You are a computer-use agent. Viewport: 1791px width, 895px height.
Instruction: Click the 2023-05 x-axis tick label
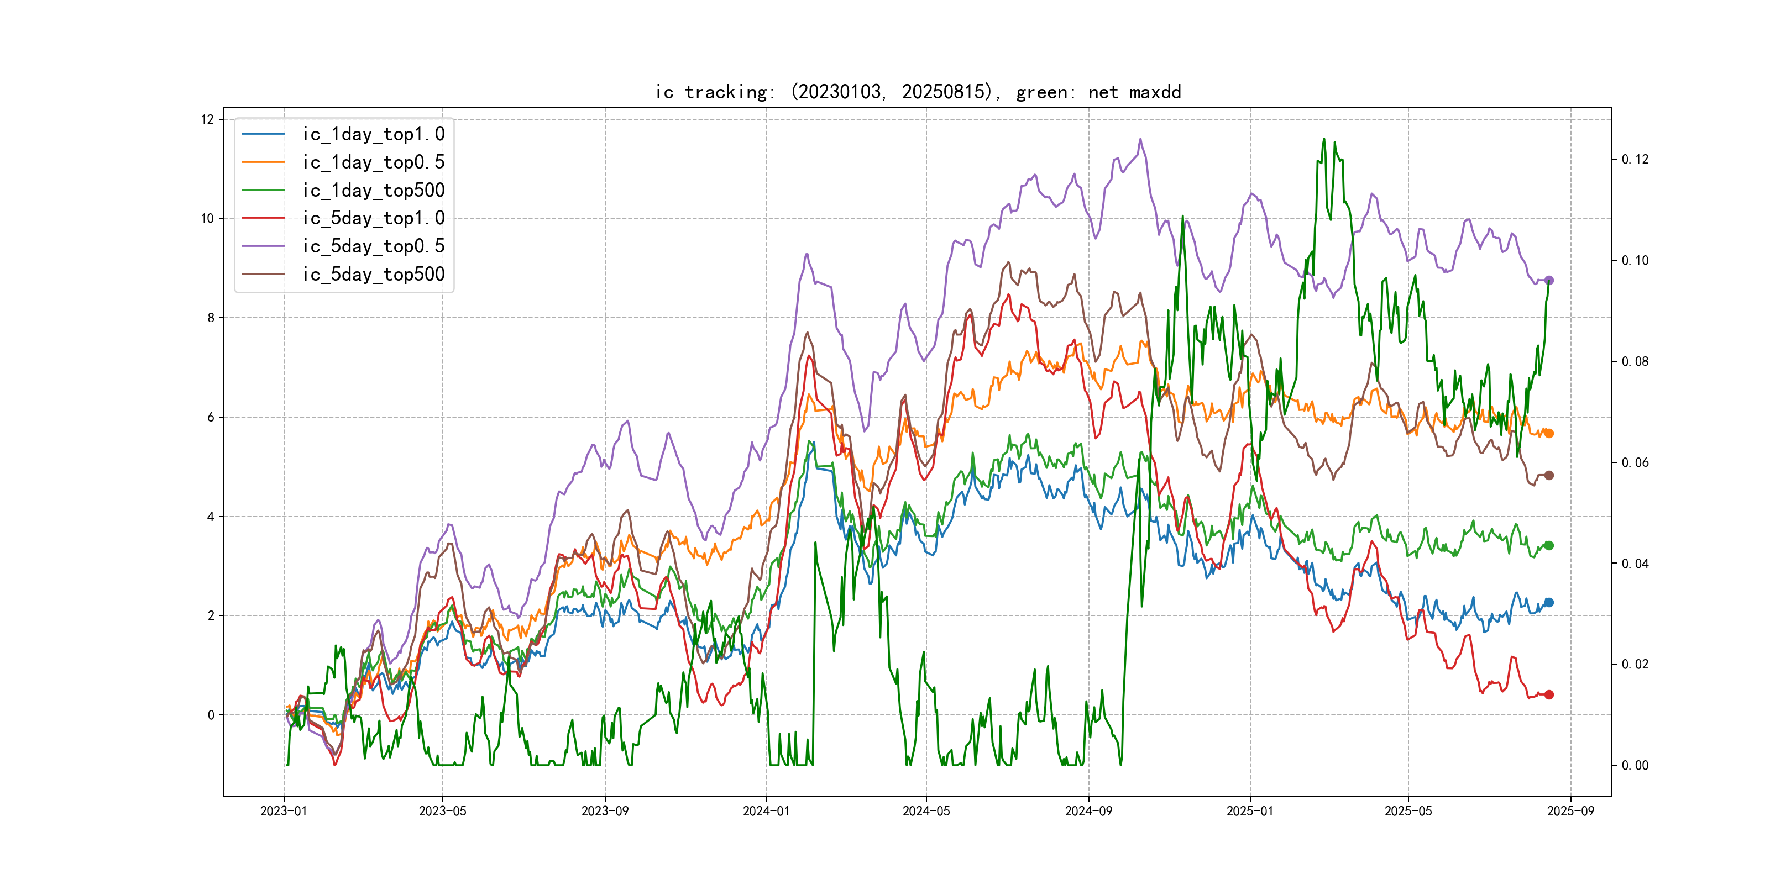[442, 811]
